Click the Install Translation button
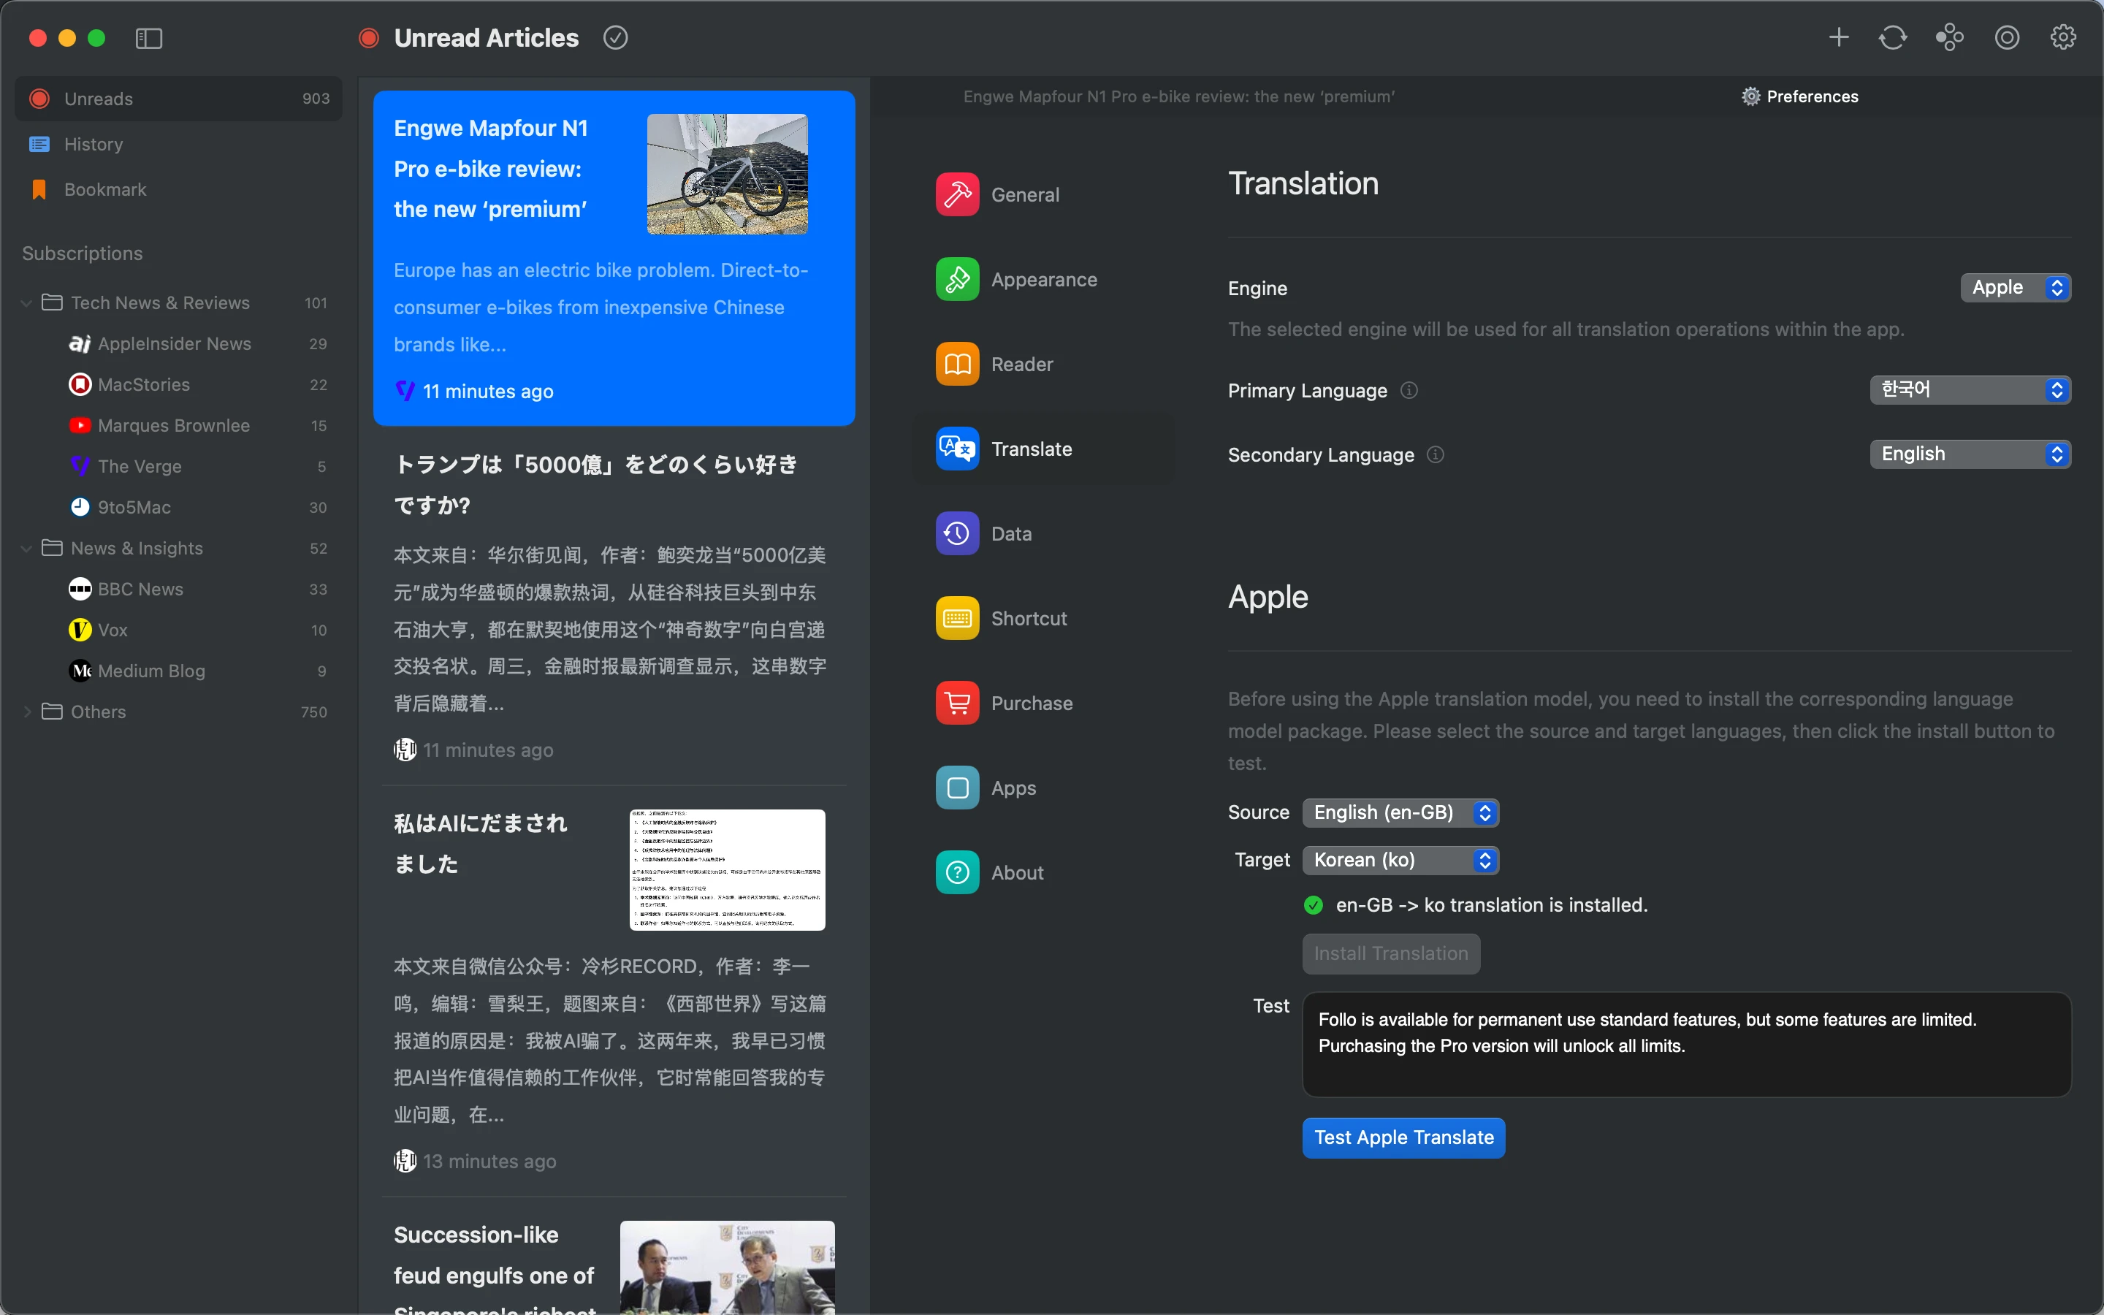 click(x=1390, y=953)
